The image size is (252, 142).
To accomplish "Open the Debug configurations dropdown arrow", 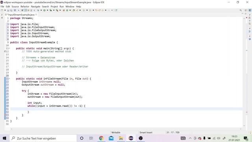I will [41, 10].
